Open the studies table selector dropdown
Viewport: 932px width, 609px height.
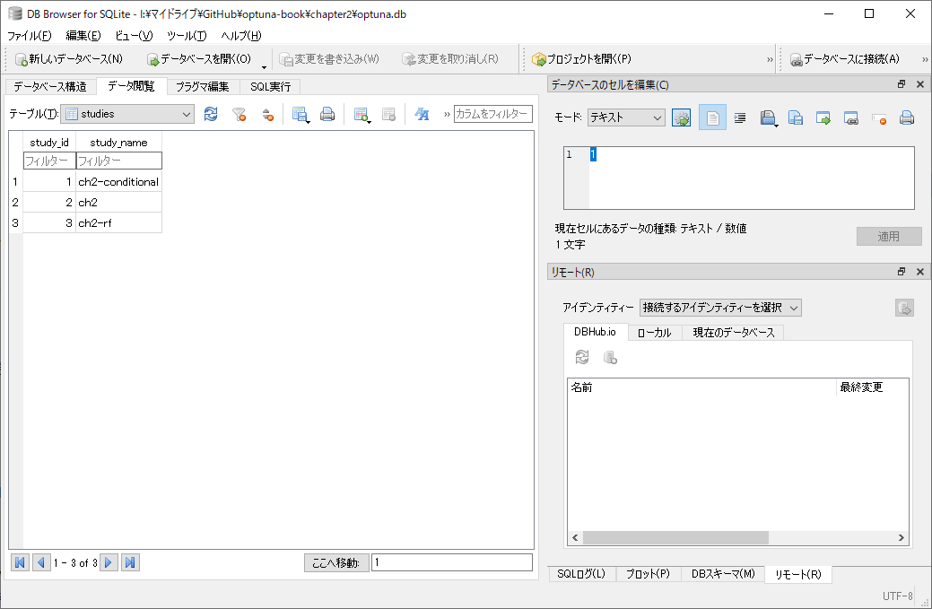(x=126, y=114)
